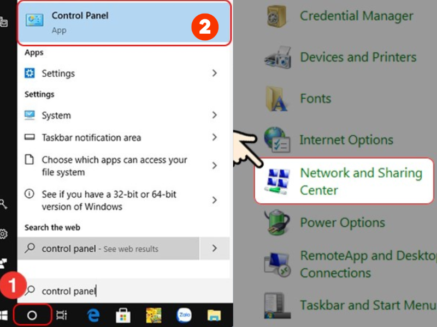Expand the Taskbar notification area chevron

pos(214,137)
